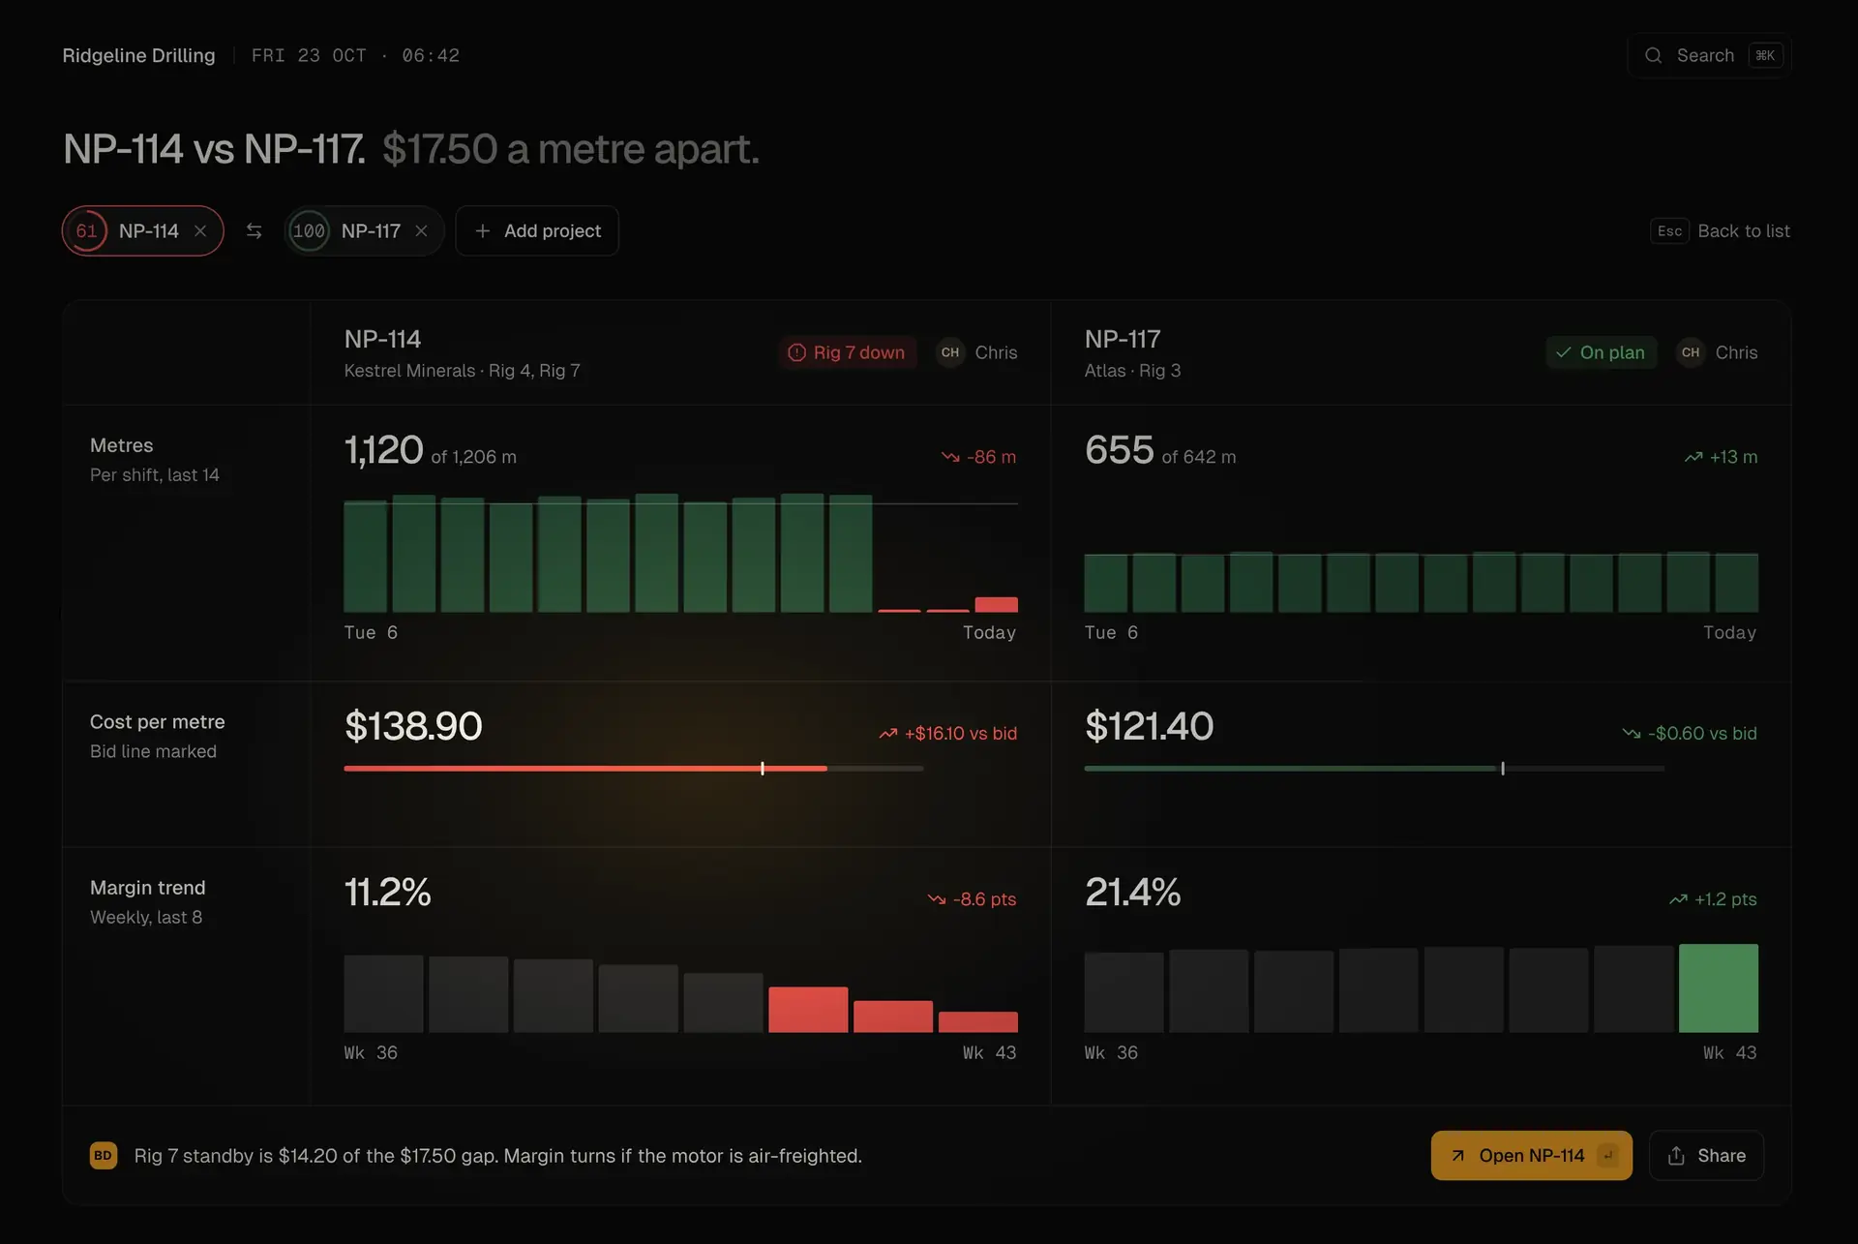Image resolution: width=1858 pixels, height=1244 pixels.
Task: Click the Add project button
Action: pyautogui.click(x=537, y=230)
